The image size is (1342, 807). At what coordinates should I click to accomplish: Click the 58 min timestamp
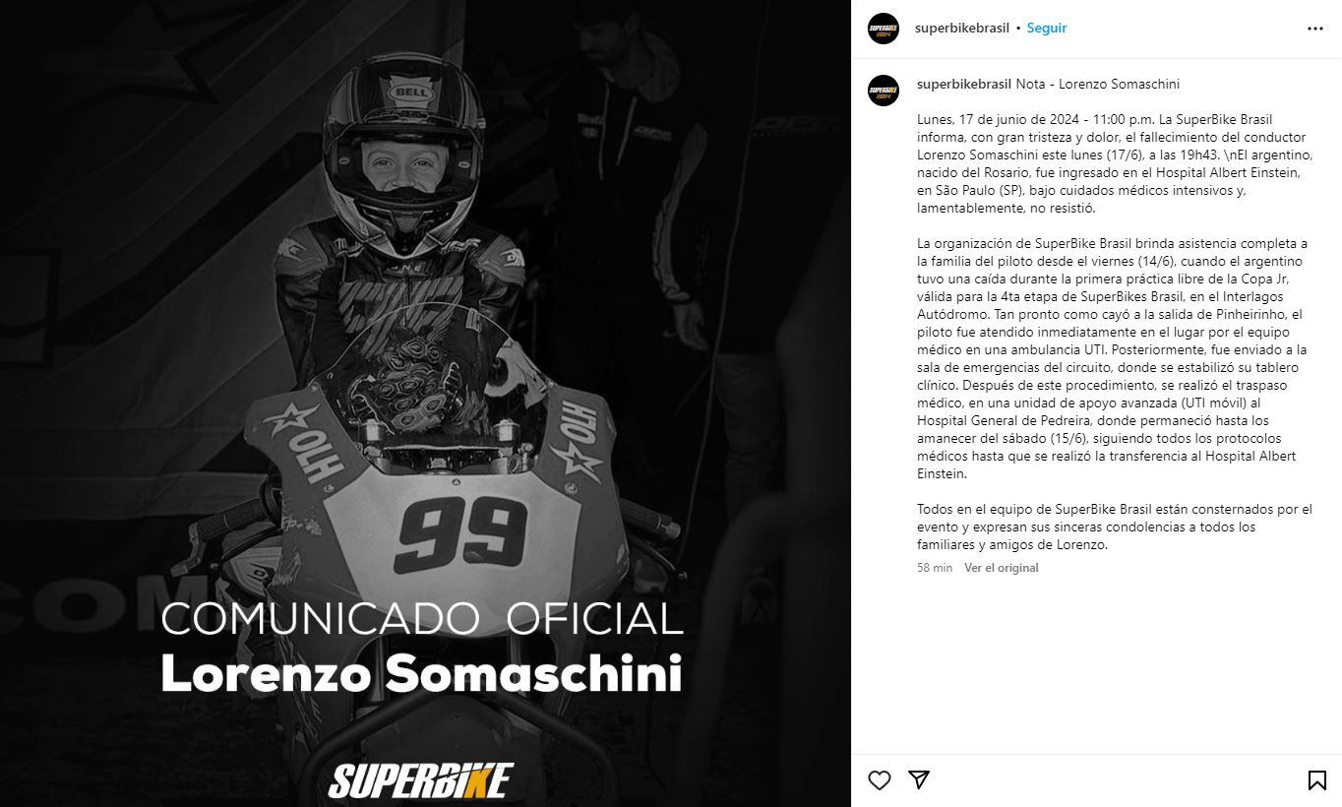click(935, 568)
